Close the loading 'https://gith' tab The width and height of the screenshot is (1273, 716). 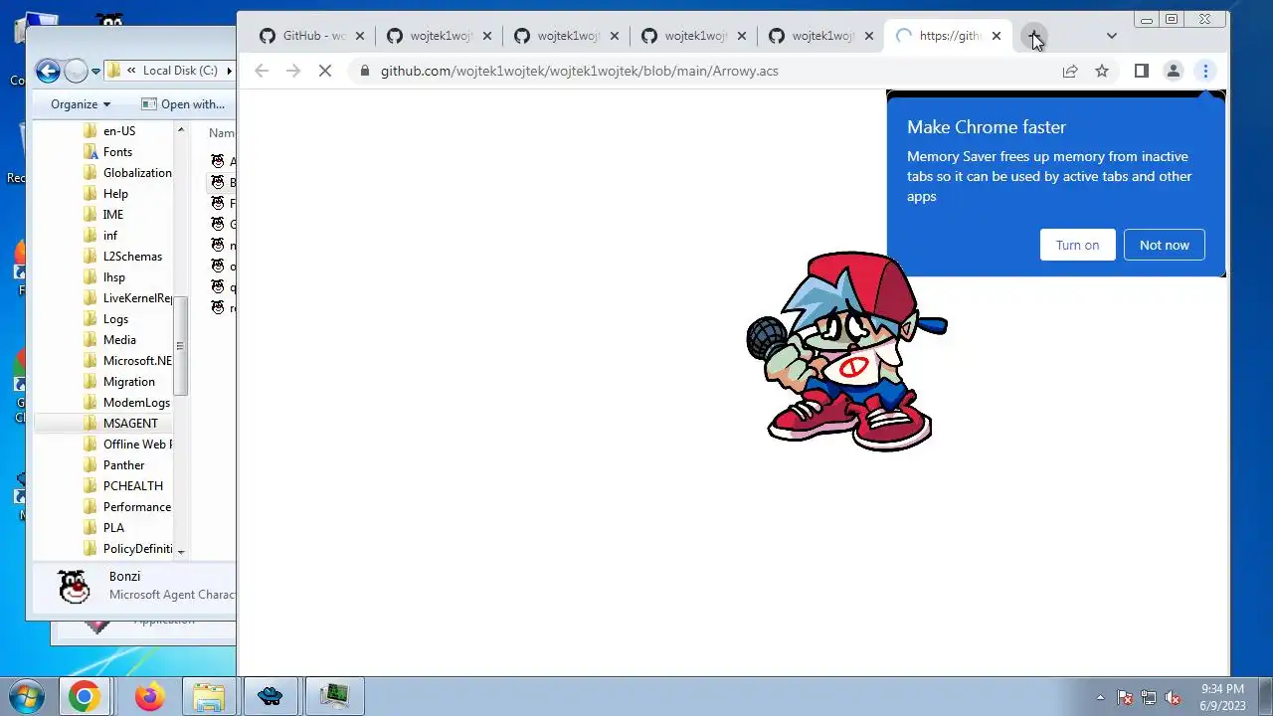997,36
